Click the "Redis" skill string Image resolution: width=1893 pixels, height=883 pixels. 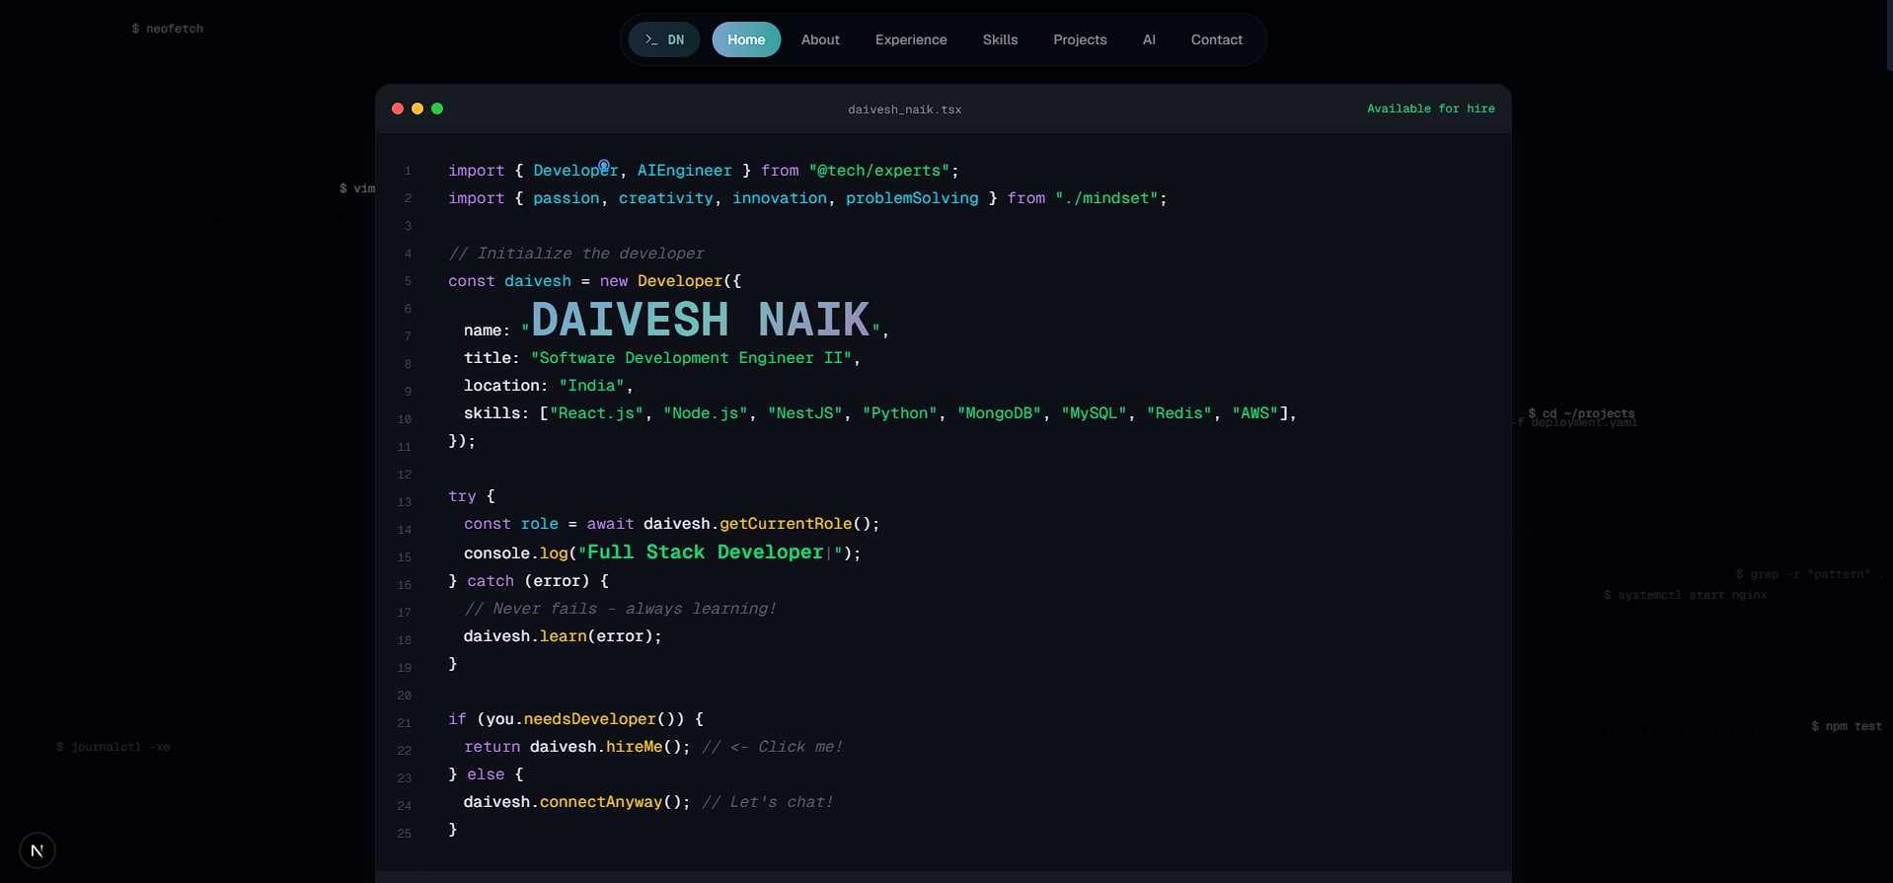[x=1179, y=413]
